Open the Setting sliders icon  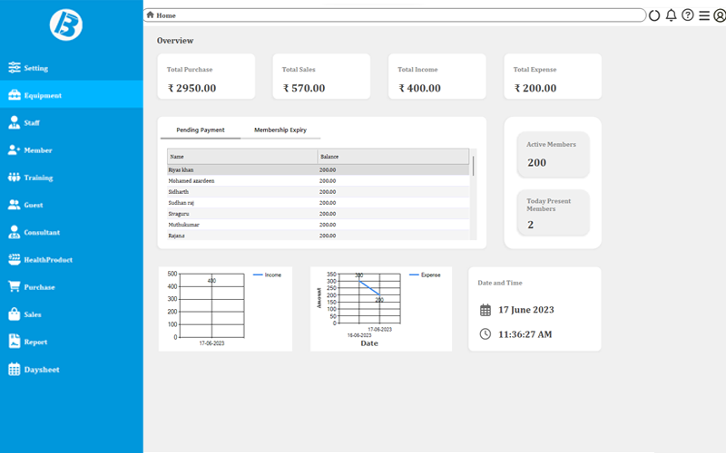pos(15,67)
